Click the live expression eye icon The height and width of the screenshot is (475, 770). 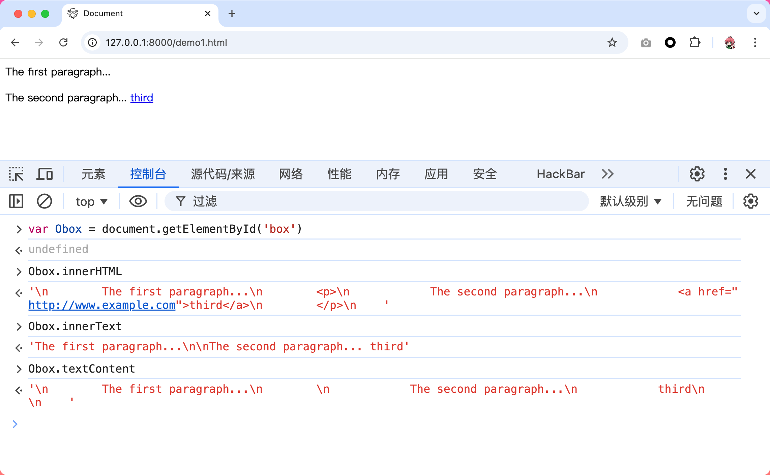(138, 201)
